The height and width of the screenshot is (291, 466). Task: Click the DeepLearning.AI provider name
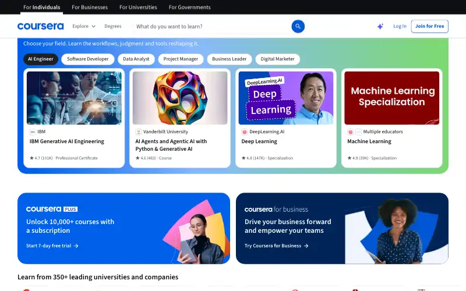pos(267,132)
